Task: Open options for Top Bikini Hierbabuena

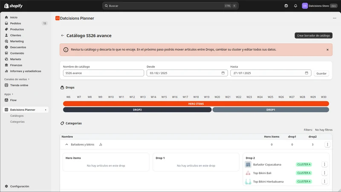Action: [x=324, y=181]
